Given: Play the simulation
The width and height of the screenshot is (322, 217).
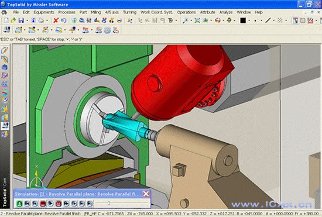Looking at the screenshot, I should pyautogui.click(x=50, y=204).
